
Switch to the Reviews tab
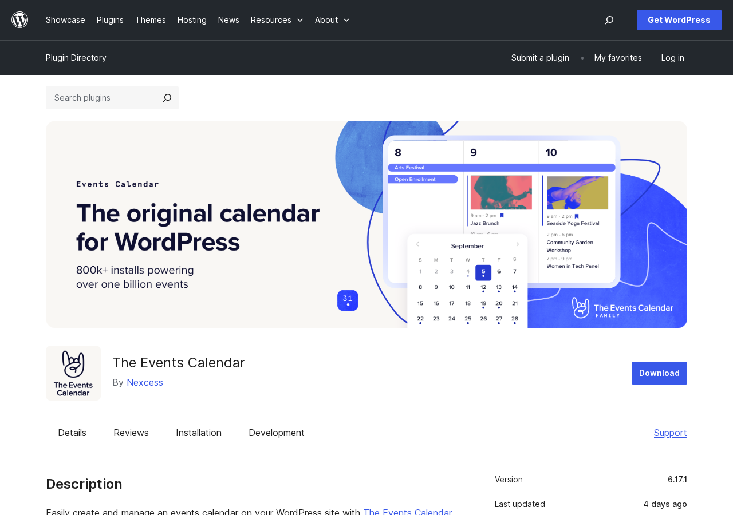tap(131, 433)
